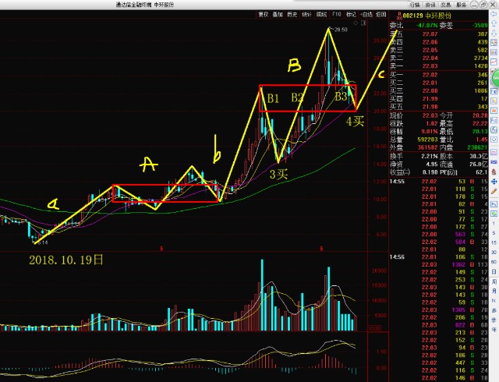Open the line chart icon in sidebar
The width and height of the screenshot is (499, 382).
point(494,62)
